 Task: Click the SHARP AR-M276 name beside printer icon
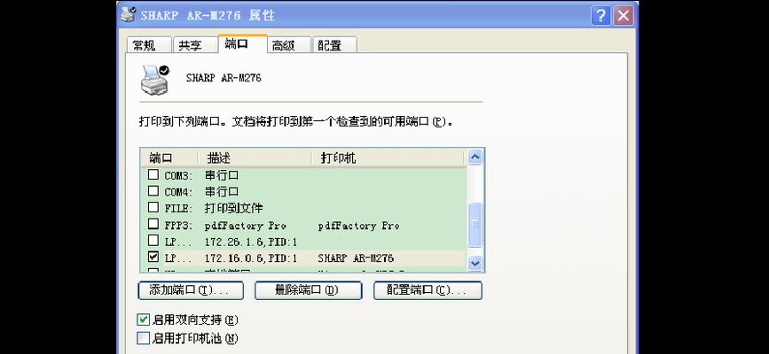coord(224,78)
